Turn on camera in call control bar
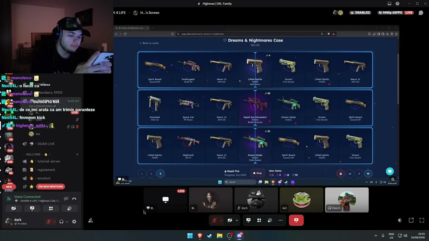This screenshot has height=241, width=429. 230,220
